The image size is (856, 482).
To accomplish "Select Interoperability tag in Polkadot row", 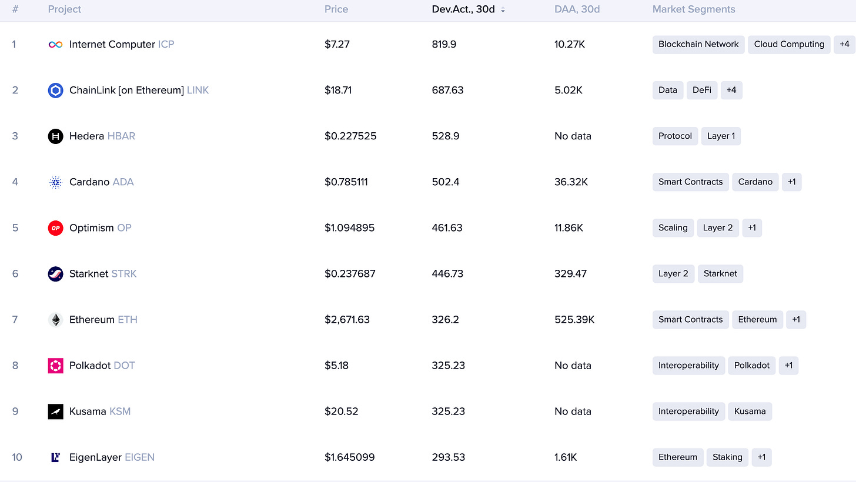I will 688,366.
